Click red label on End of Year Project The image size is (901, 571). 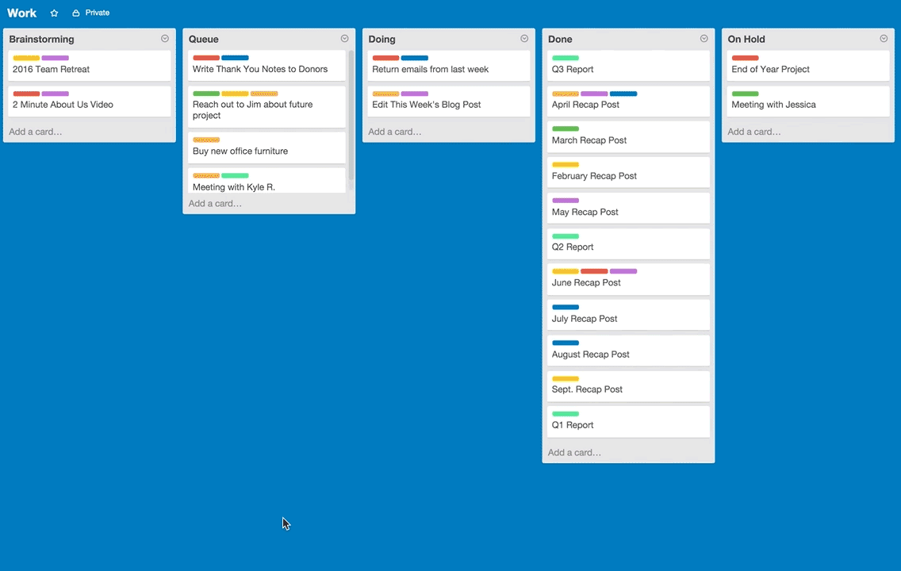tap(745, 58)
